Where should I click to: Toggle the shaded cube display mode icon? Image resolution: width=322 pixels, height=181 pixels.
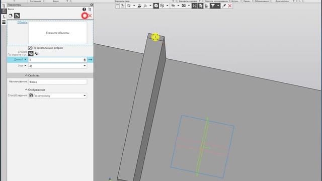pyautogui.click(x=156, y=6)
